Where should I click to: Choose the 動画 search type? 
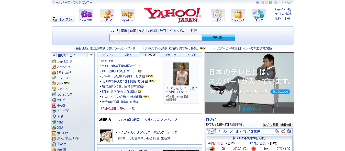(x=133, y=31)
